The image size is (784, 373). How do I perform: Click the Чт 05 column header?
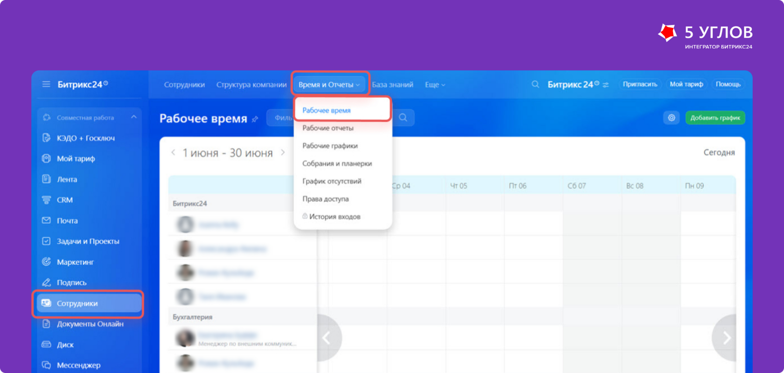pos(475,186)
